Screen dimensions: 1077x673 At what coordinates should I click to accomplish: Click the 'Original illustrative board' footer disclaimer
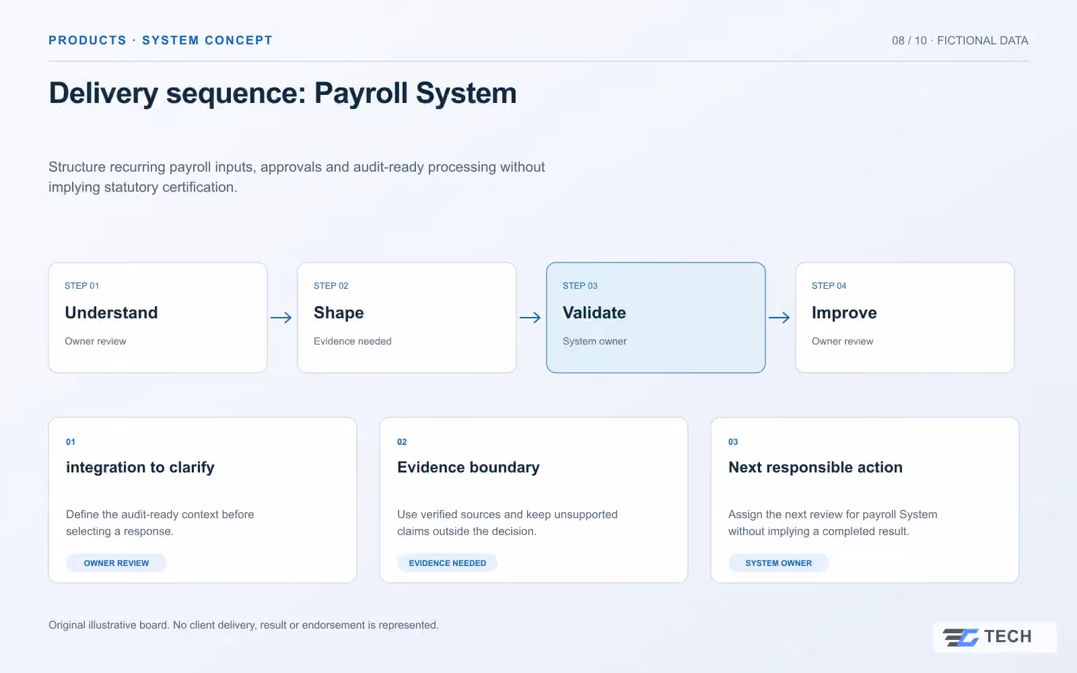pos(244,625)
